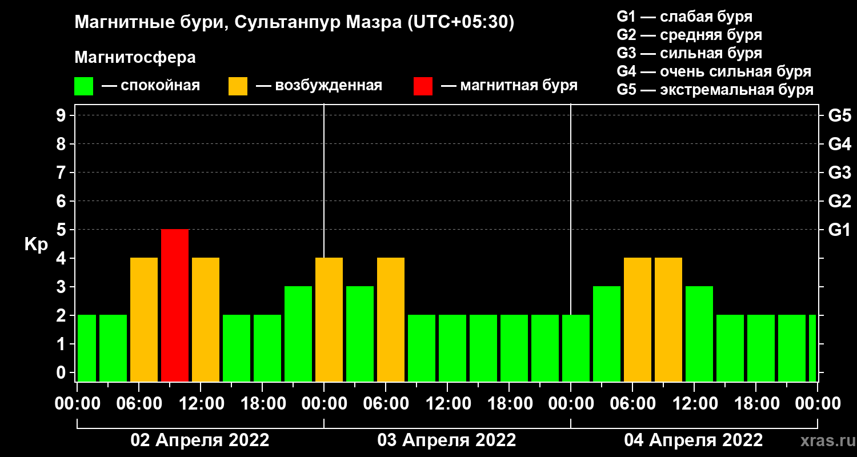Click the '04 Апреля 2022' date label

click(x=694, y=440)
